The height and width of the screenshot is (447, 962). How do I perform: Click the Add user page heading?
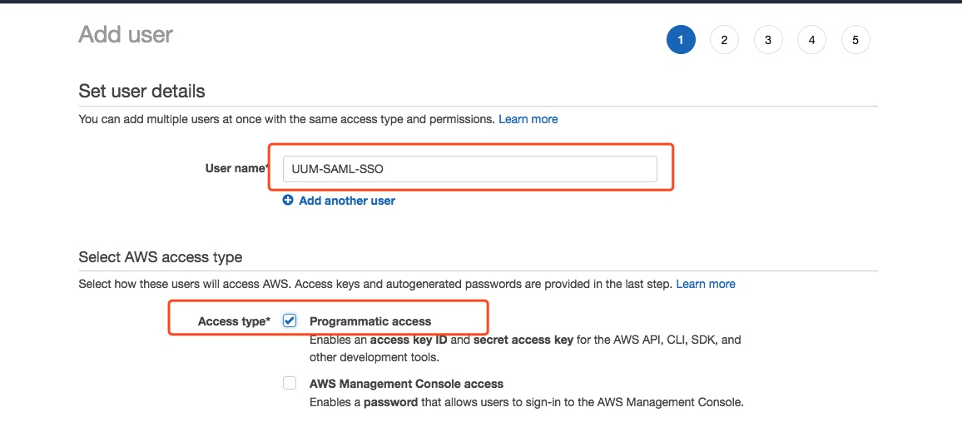pos(126,34)
